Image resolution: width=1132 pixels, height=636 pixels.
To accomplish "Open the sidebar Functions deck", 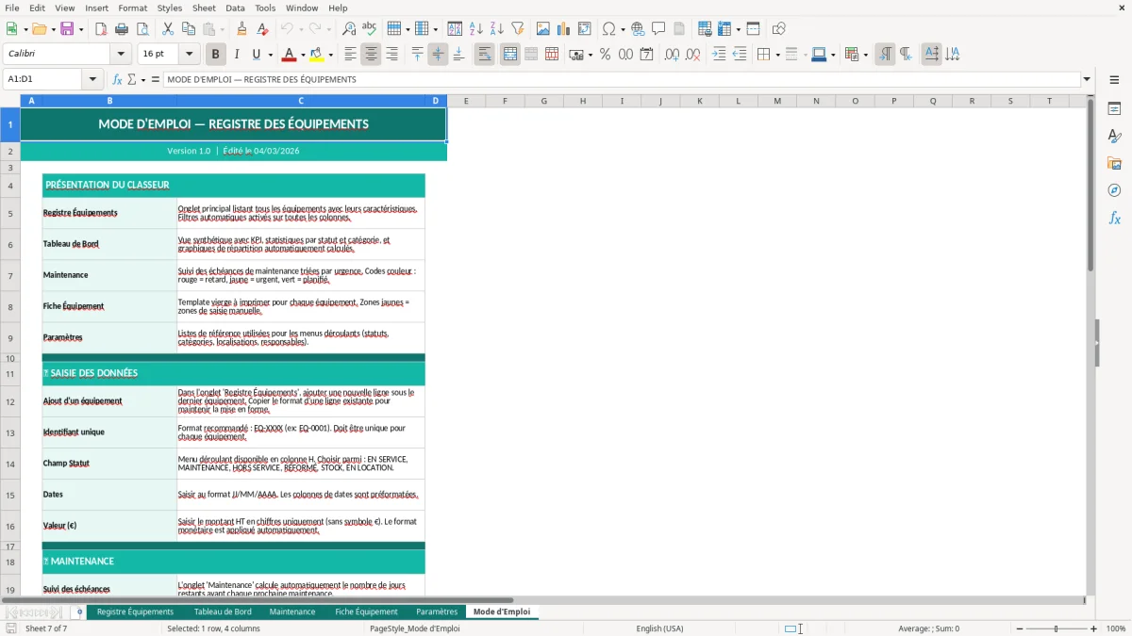I will (x=1114, y=218).
